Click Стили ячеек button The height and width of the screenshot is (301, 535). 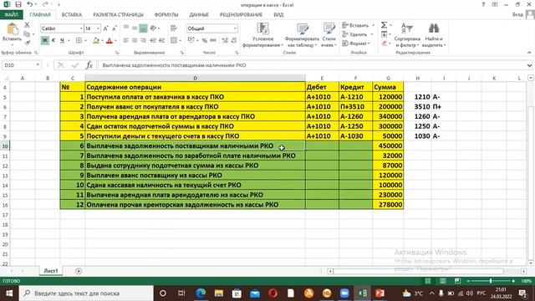[x=329, y=35]
